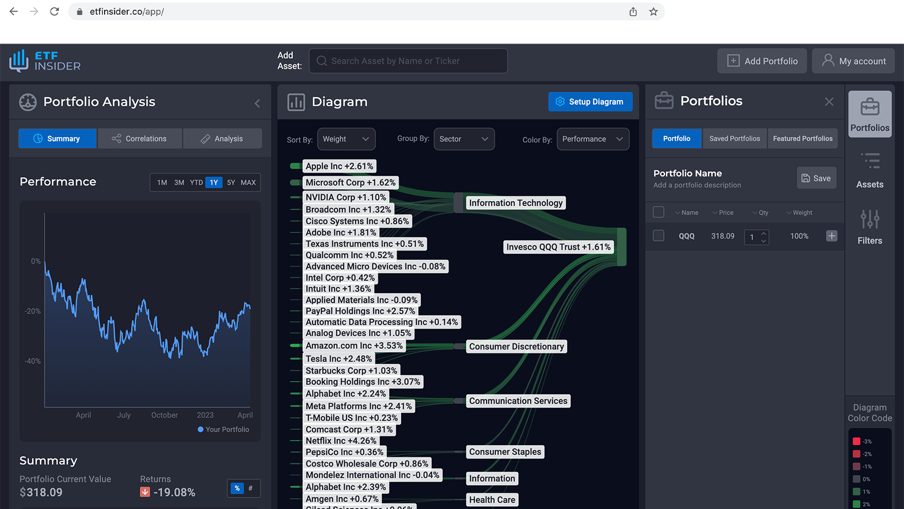Check the QQQ row checkbox

click(658, 236)
